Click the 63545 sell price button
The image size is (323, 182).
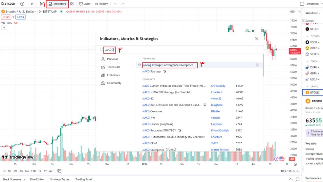click(6, 17)
